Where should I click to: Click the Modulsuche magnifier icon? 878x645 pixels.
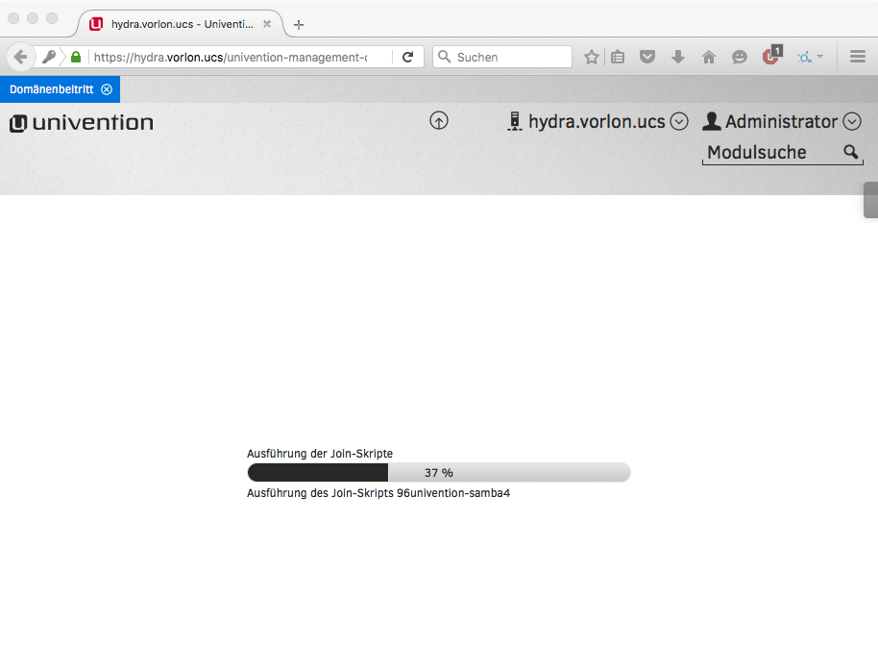tap(850, 152)
